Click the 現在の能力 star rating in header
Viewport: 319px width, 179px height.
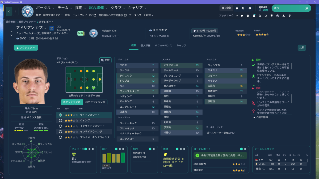[244, 35]
